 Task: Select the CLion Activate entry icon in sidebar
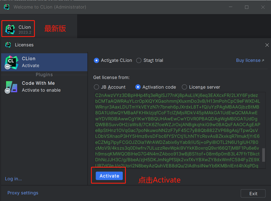(x=11, y=62)
